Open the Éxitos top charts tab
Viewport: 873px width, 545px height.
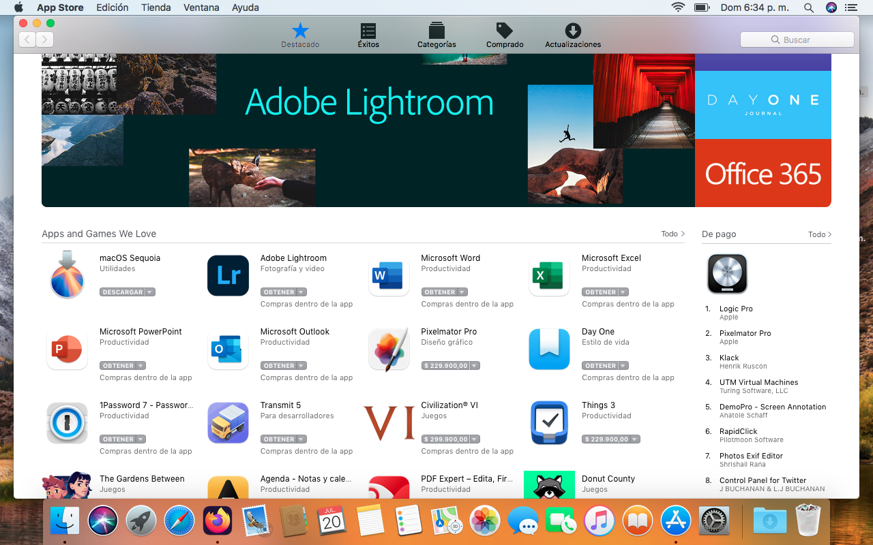coord(368,35)
